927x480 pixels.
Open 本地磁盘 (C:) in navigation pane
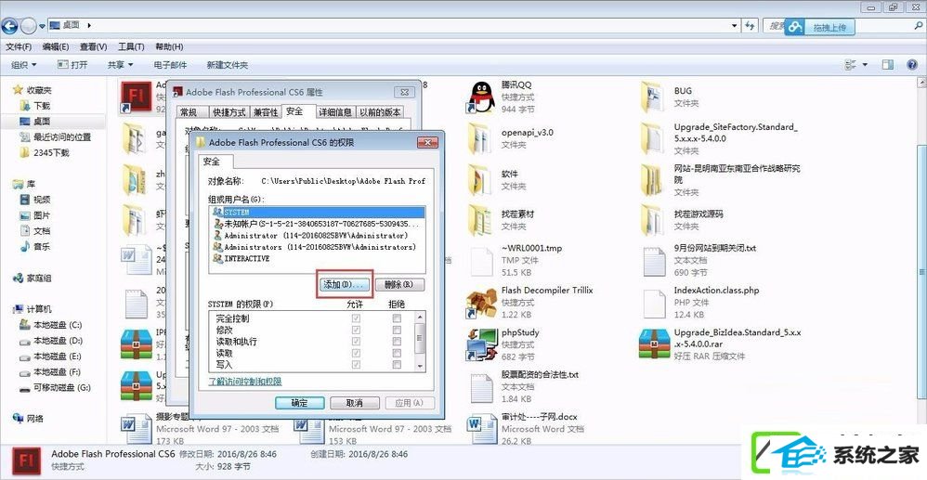(51, 325)
